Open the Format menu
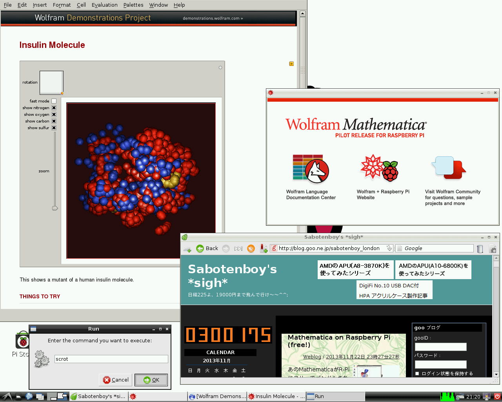Image resolution: width=502 pixels, height=402 pixels. (62, 5)
